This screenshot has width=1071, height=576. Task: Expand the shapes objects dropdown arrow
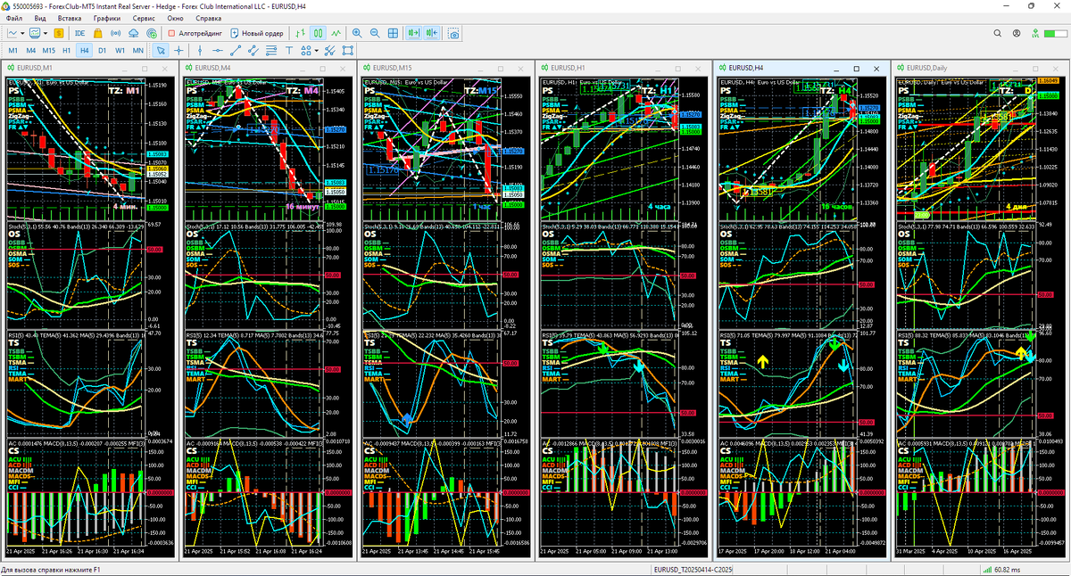click(316, 51)
